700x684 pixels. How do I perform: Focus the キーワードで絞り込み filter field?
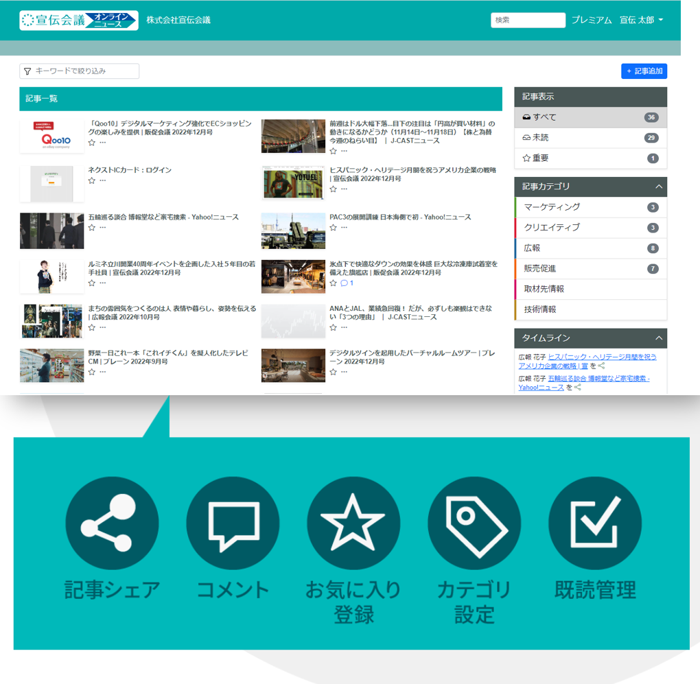point(79,71)
